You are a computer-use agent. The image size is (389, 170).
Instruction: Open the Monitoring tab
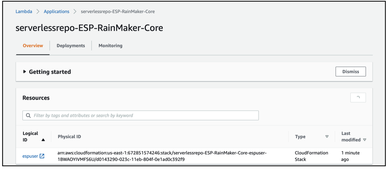coord(110,46)
